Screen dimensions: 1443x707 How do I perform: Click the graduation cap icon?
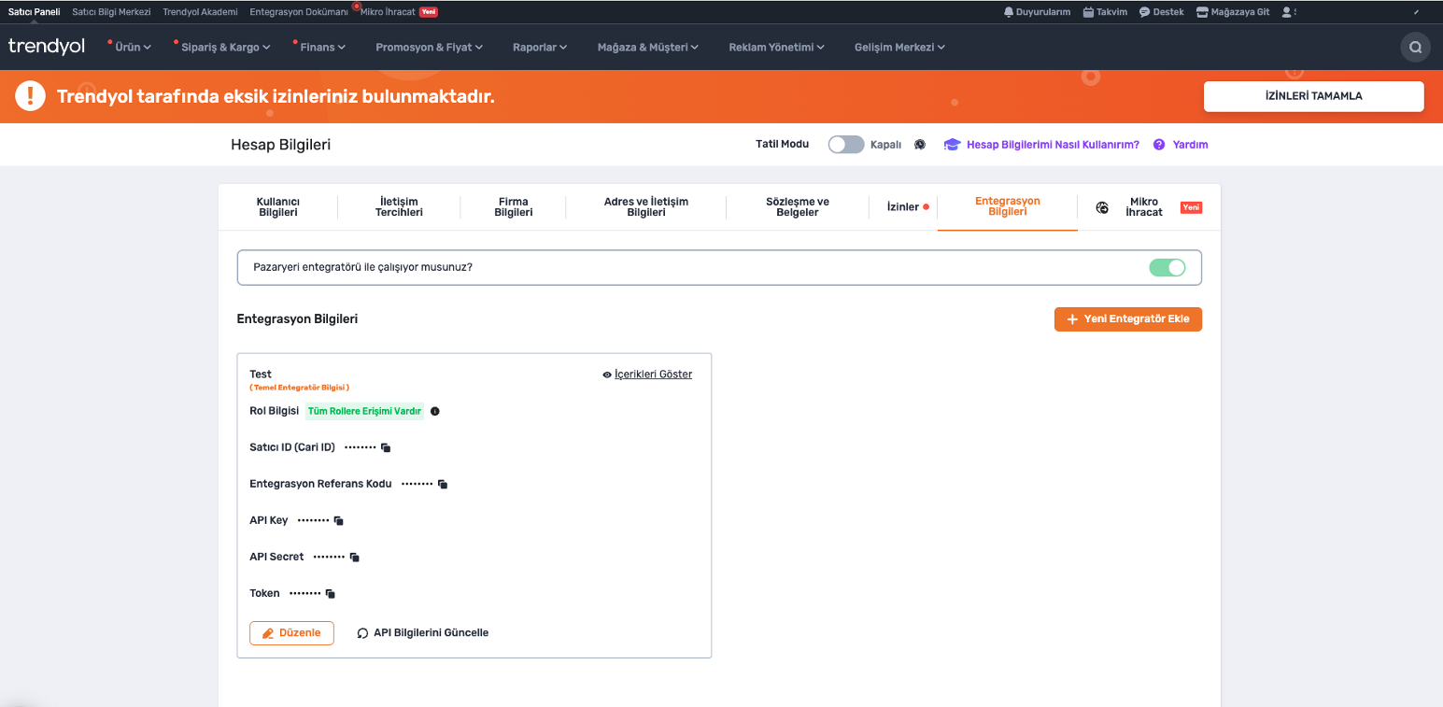(x=952, y=145)
